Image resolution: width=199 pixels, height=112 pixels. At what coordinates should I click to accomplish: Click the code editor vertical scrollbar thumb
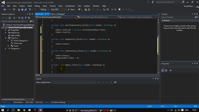(x=158, y=44)
